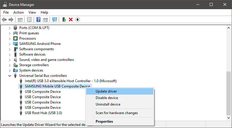Screen dimensions: 232x128
Task: Select USB Root Hub (USB 3.0) device
Action: [43, 113]
